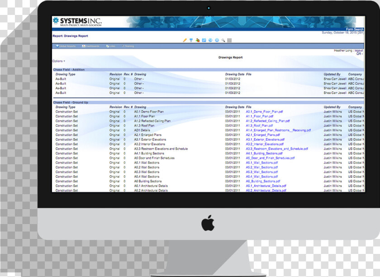
Task: Click the user name 'Heather Long'
Action: 343,50
